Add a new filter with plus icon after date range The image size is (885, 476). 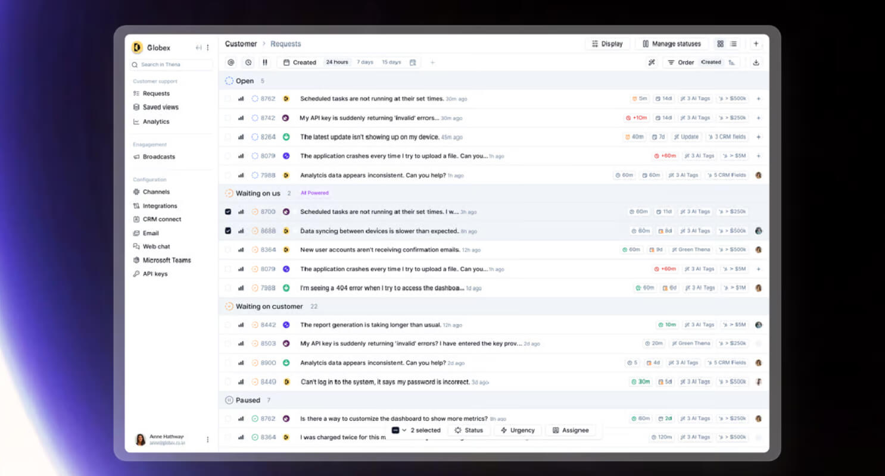pyautogui.click(x=432, y=62)
